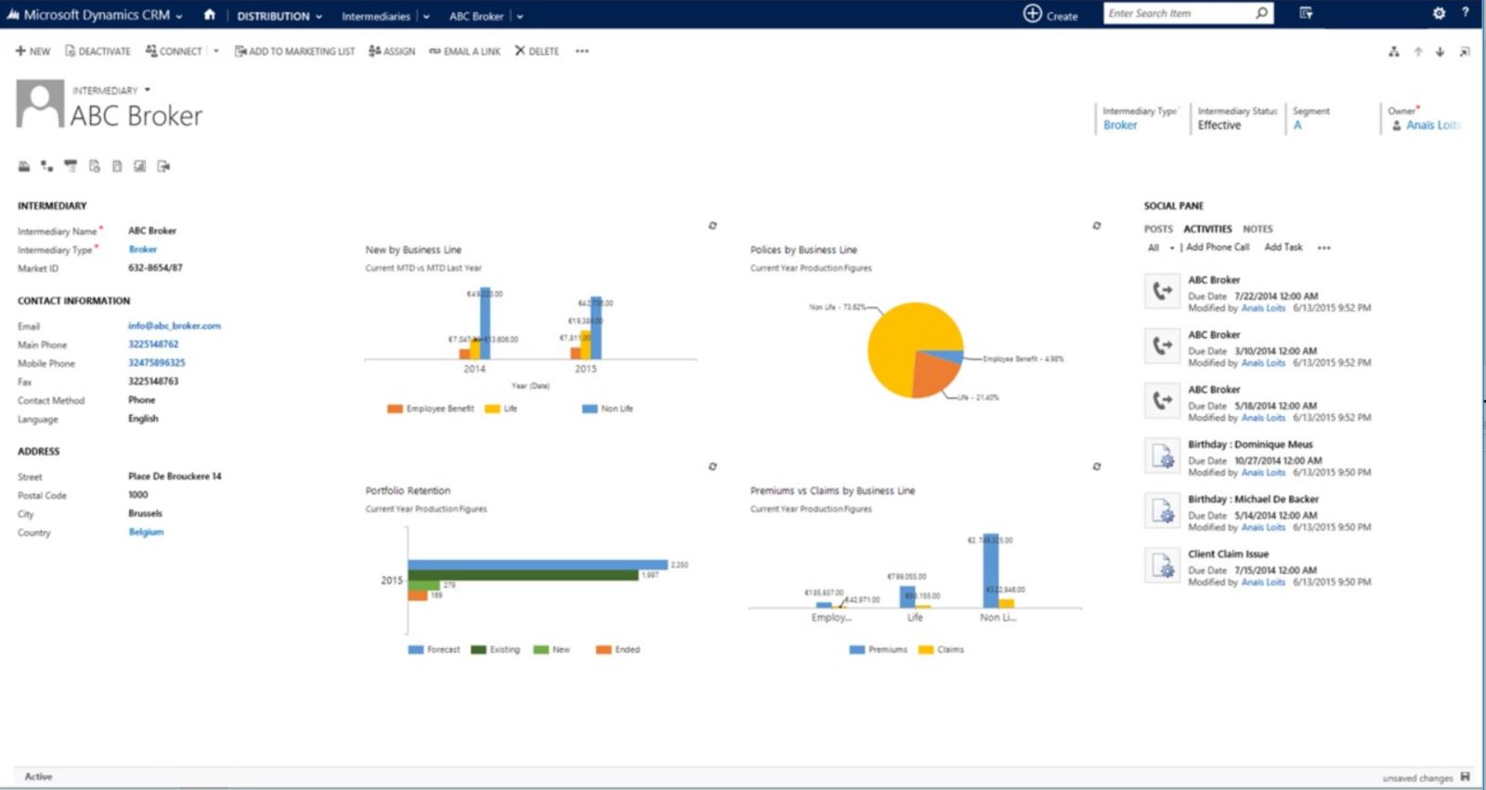Screen dimensions: 1486x790
Task: Click ADD TO MARKETING LIST command
Action: coord(294,51)
